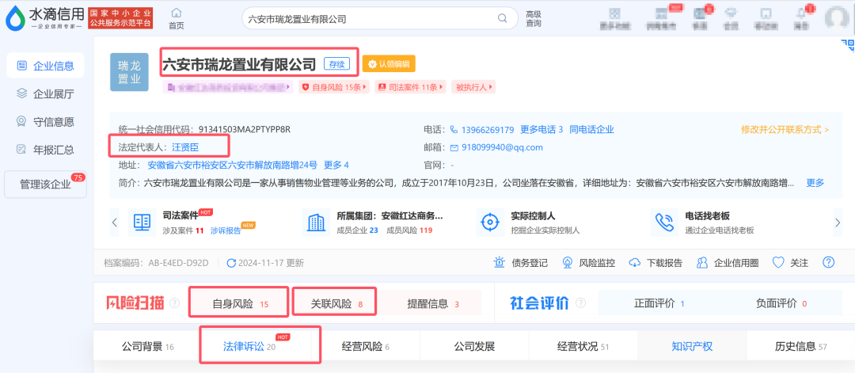
Task: Click the help icon beside 社会评价
Action: [581, 303]
